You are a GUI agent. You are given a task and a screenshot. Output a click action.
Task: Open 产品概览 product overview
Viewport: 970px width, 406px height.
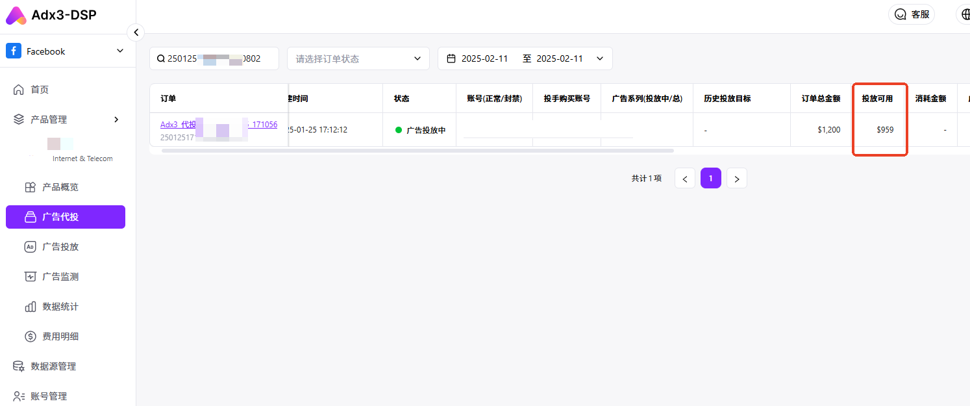60,187
